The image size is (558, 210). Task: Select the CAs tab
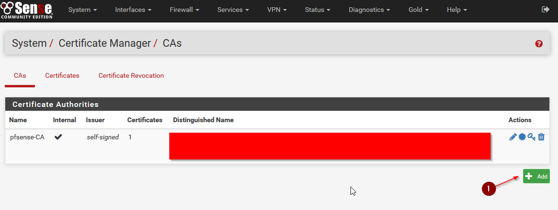(20, 76)
